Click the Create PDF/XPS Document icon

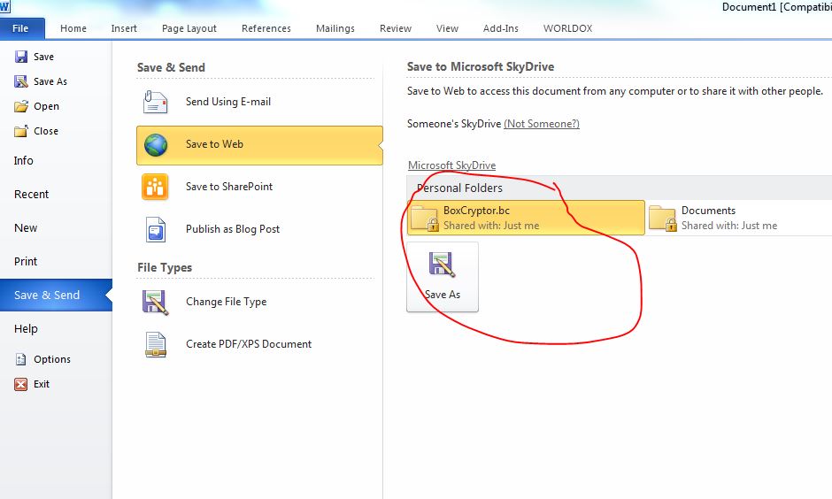[156, 345]
